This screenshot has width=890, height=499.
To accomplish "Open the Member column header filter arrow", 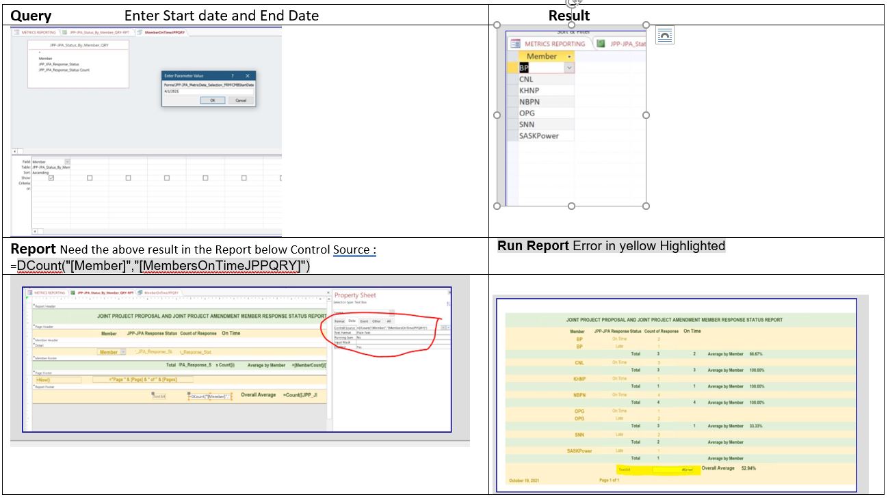I will click(569, 56).
